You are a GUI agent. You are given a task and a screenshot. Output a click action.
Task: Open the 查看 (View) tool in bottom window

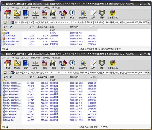click(35, 64)
